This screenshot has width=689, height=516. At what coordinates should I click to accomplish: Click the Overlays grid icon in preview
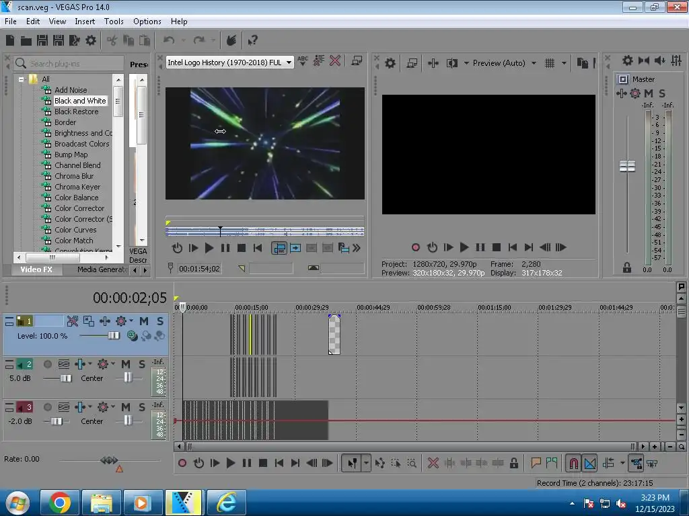click(549, 63)
